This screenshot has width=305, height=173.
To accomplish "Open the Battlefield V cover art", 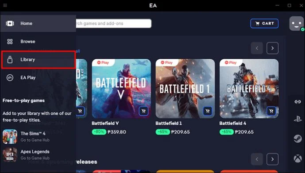I will [121, 88].
